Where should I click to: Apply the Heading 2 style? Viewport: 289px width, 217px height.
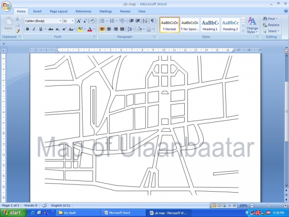[x=230, y=25]
